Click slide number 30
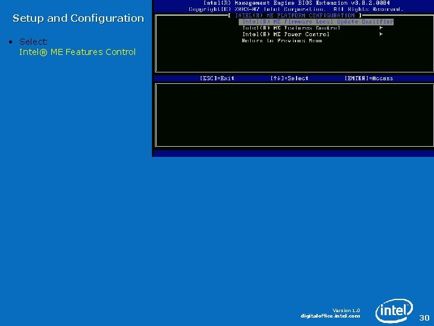This screenshot has width=434, height=326. pos(424,318)
